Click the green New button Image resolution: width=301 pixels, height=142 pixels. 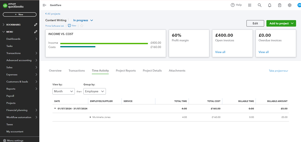20,15
